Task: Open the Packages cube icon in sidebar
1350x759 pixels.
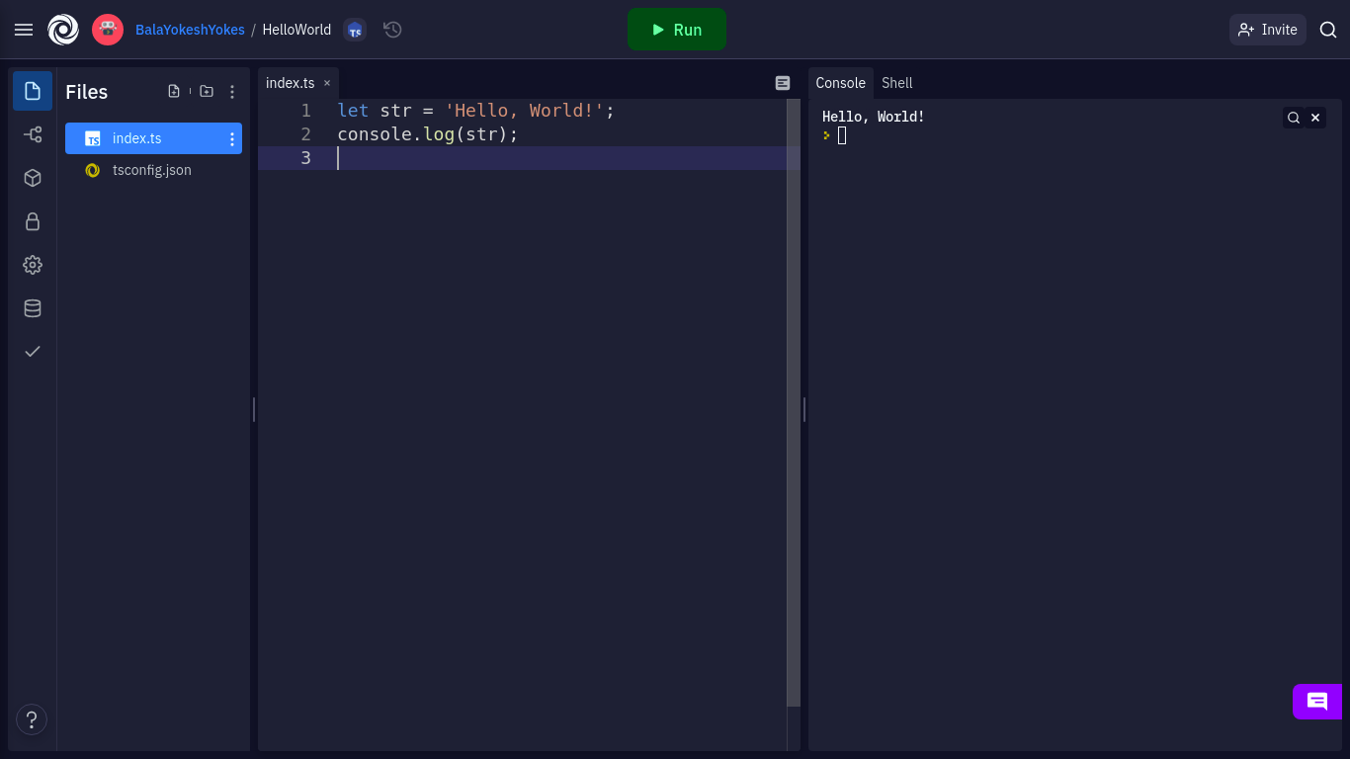Action: (x=32, y=178)
